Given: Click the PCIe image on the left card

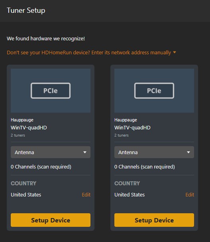Looking at the screenshot, I should point(51,91).
